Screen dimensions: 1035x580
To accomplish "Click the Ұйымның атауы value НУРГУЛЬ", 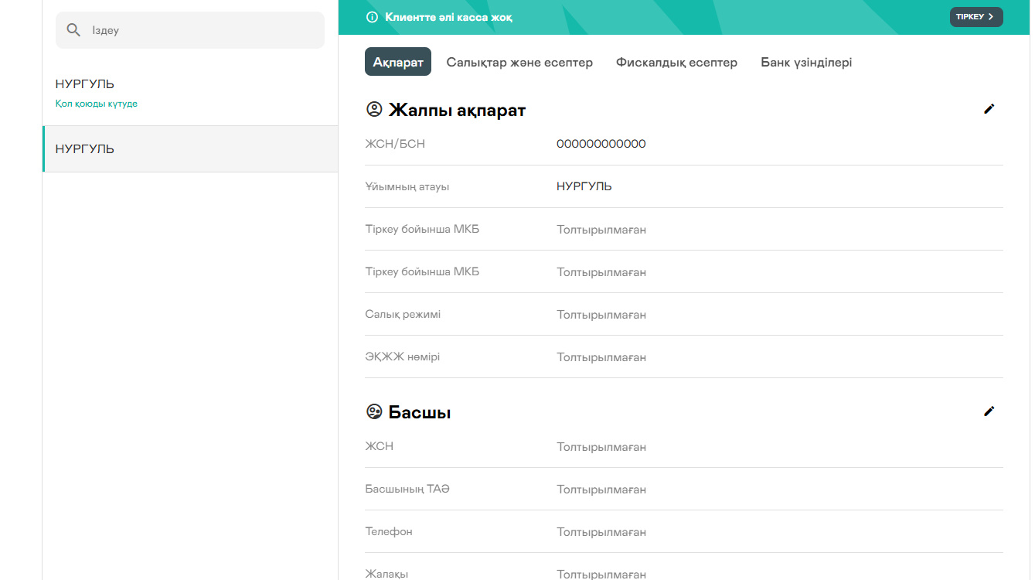I will [584, 186].
